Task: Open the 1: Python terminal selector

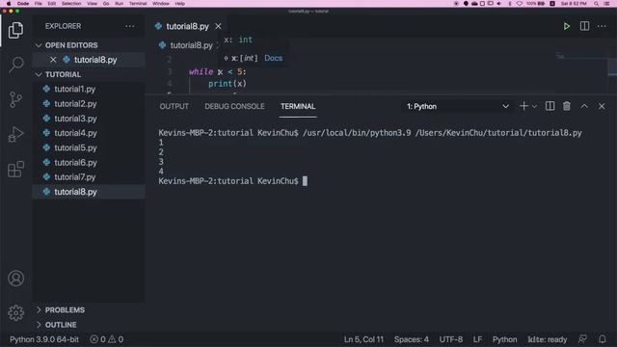Action: [457, 106]
